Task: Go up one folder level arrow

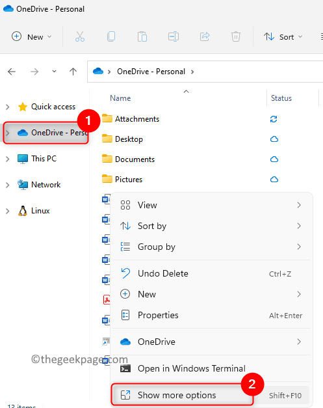Action: tap(73, 72)
